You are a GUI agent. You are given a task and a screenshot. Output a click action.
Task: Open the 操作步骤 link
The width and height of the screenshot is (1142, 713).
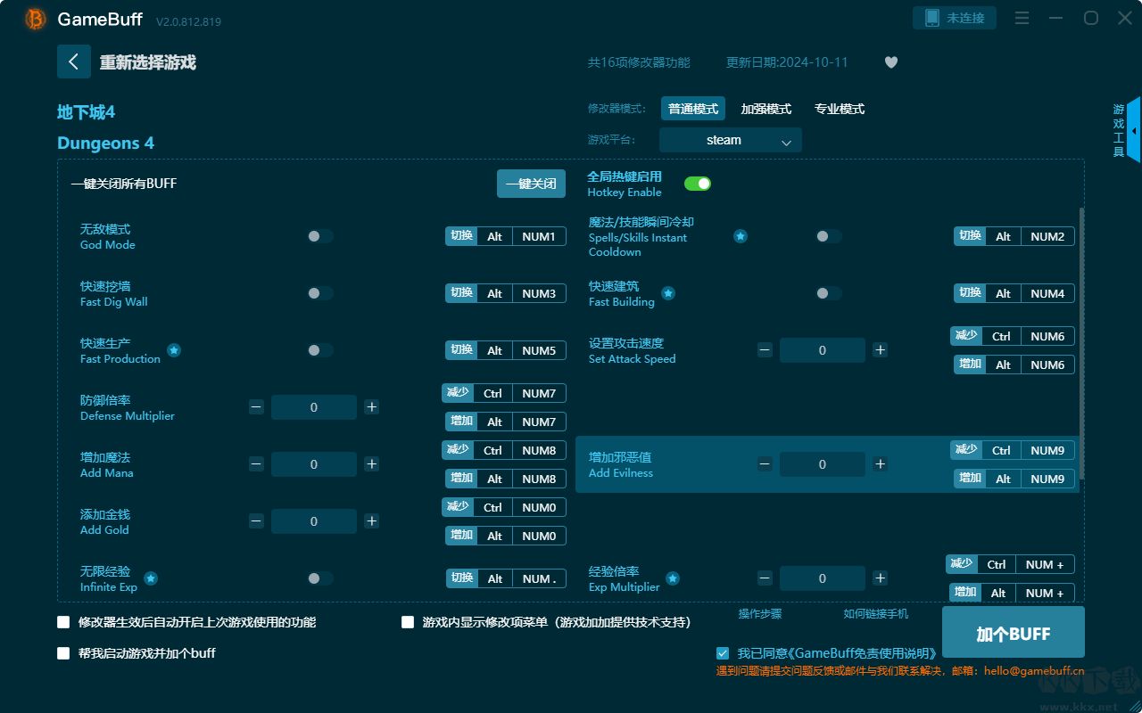click(760, 613)
